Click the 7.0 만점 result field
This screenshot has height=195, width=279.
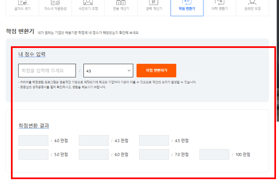pyautogui.click(x=154, y=154)
